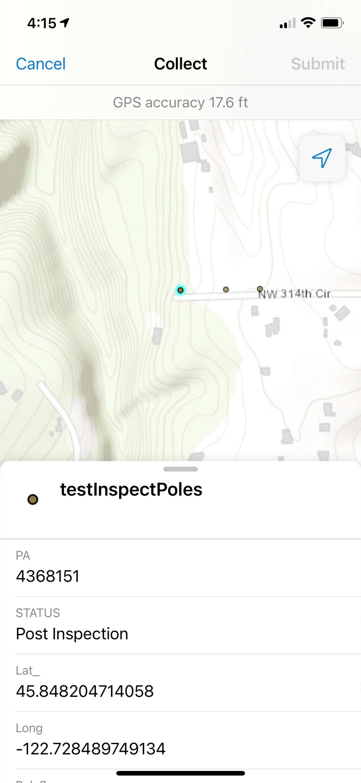Tap the Wi-Fi icon in status bar

pos(308,23)
